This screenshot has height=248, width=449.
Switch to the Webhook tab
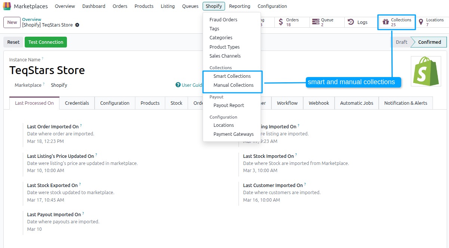pos(319,103)
